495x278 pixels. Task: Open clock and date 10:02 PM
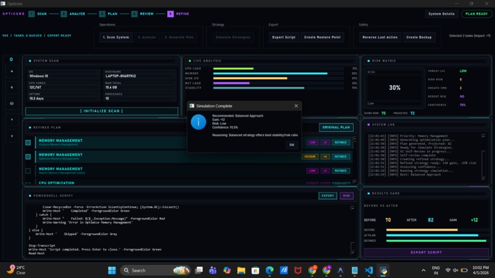(x=480, y=270)
